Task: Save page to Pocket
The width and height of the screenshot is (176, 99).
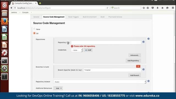Action: (x=153, y=8)
